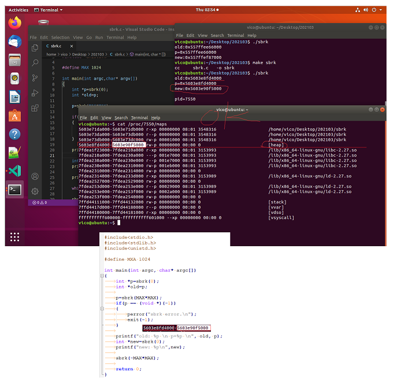Launch Thunderbird mail from the dock
This screenshot has height=379, width=393.
(x=15, y=42)
